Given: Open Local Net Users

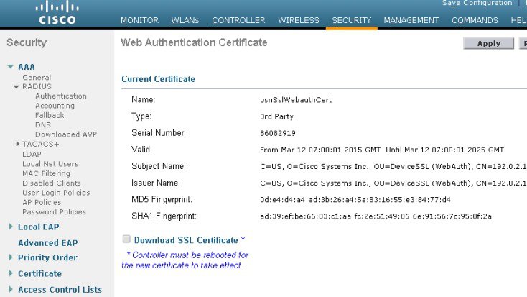Looking at the screenshot, I should [50, 164].
